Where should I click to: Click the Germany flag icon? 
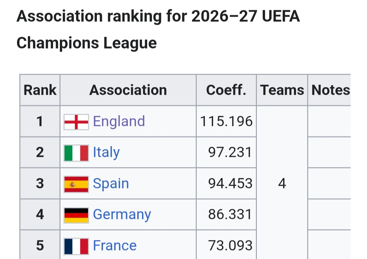coord(76,215)
